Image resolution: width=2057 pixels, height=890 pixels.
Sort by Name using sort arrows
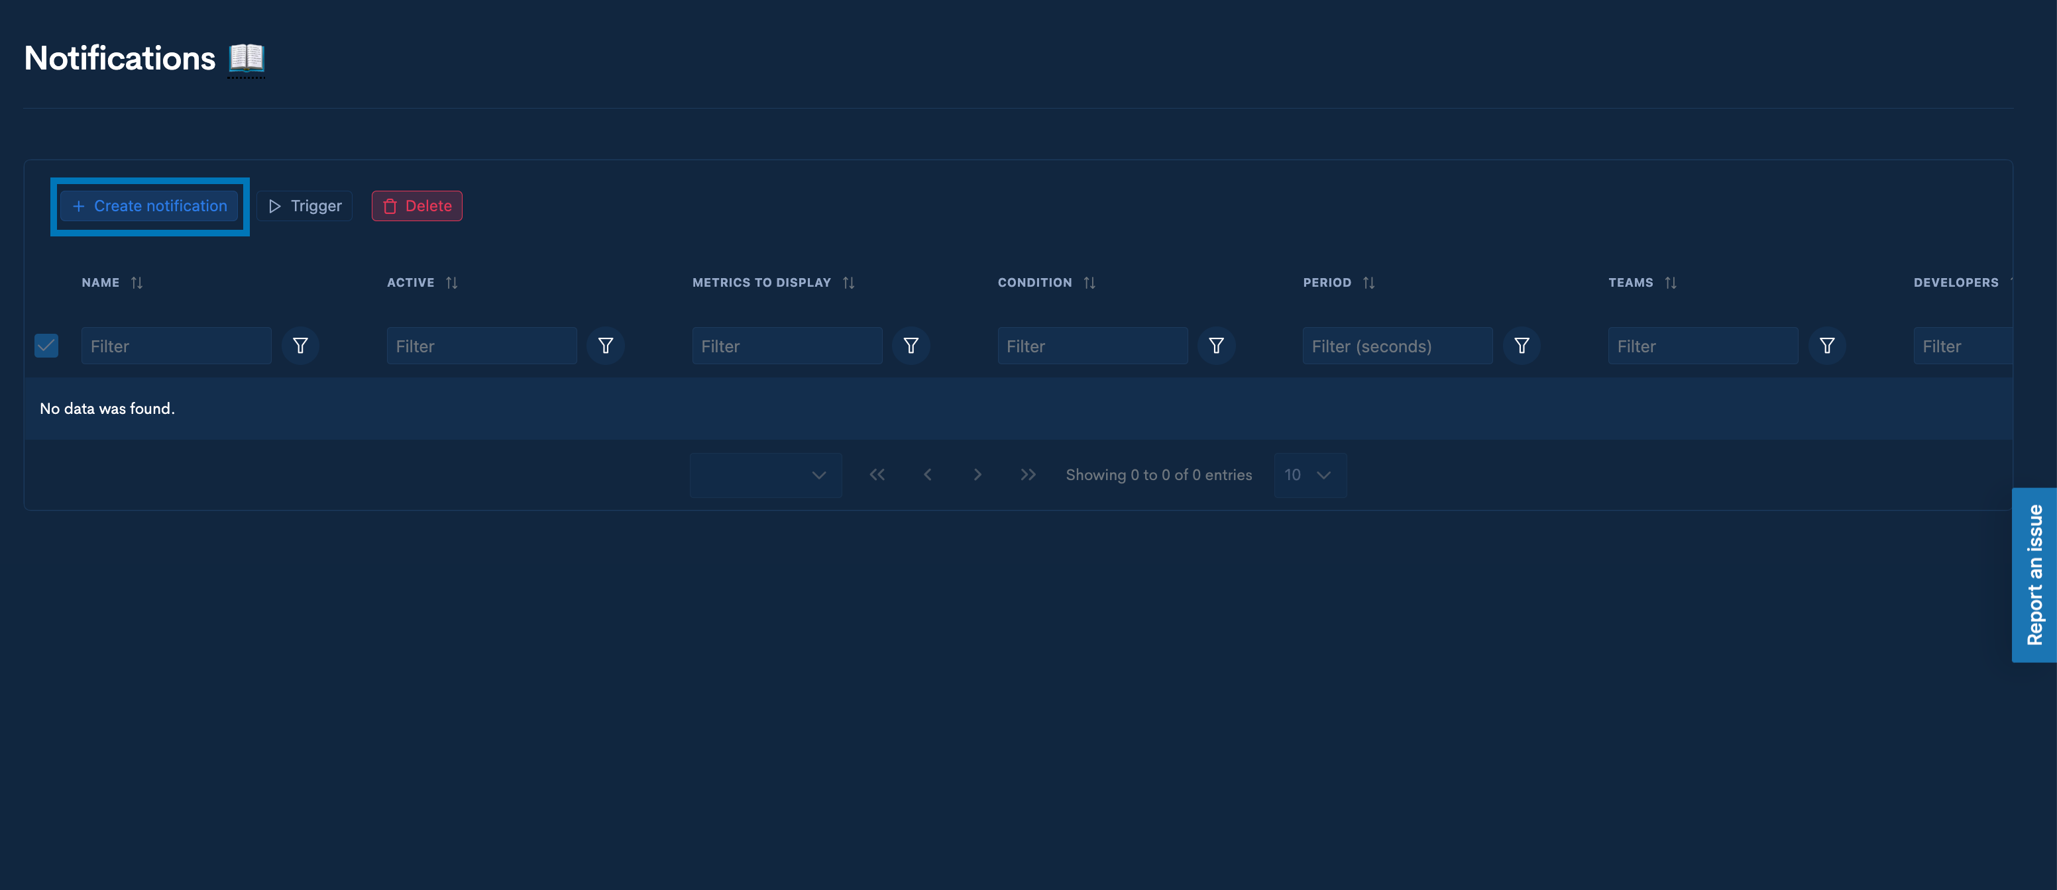coord(137,283)
